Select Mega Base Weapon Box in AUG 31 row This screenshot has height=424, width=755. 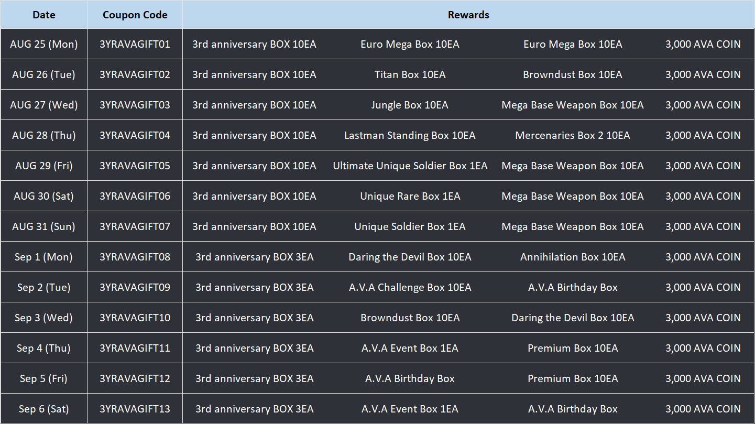click(x=573, y=226)
